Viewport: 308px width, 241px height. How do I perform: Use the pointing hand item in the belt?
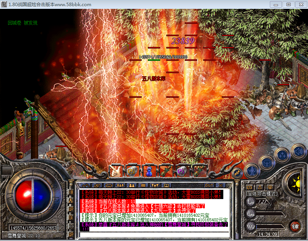point(116,171)
